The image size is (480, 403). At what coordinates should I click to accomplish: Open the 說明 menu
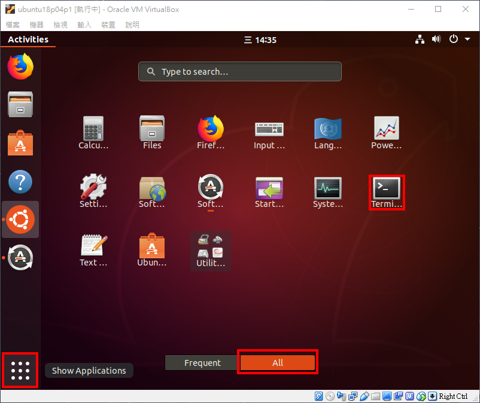click(x=132, y=25)
